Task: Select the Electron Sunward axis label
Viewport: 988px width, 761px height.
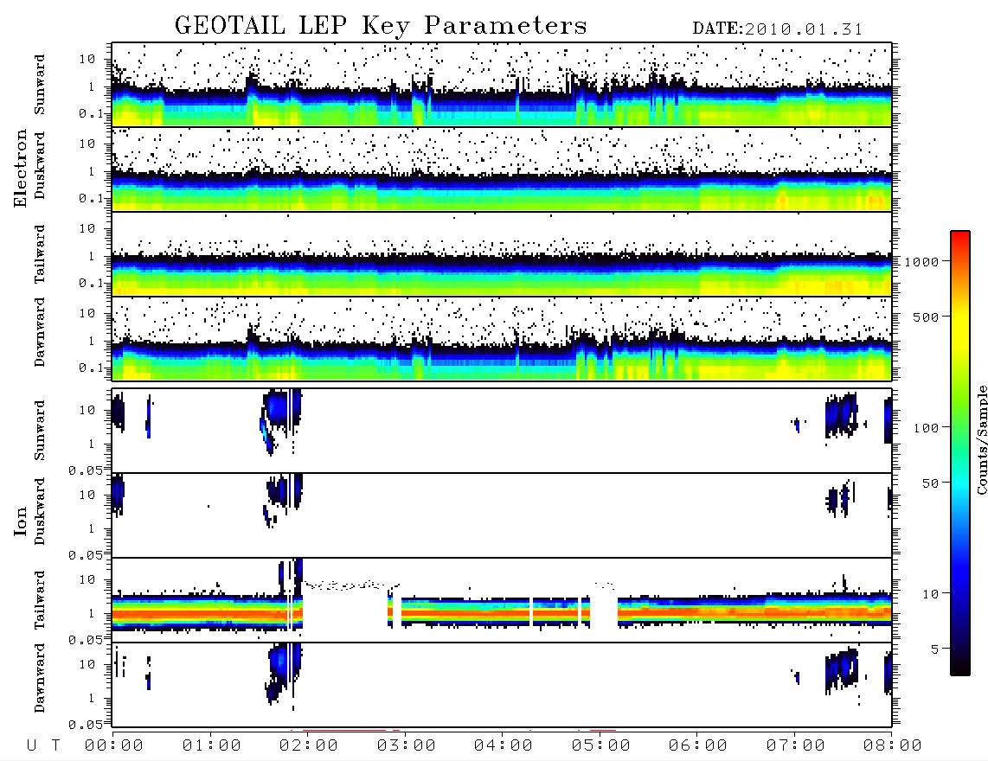Action: 40,85
